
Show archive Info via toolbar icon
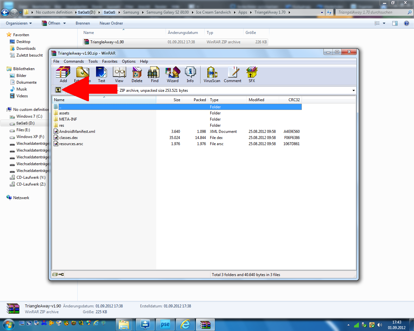[x=190, y=75]
